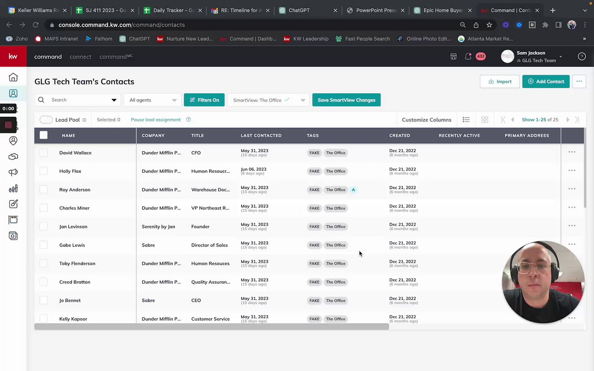This screenshot has width=594, height=371.
Task: Switch to the commandMC tab
Action: 116,57
